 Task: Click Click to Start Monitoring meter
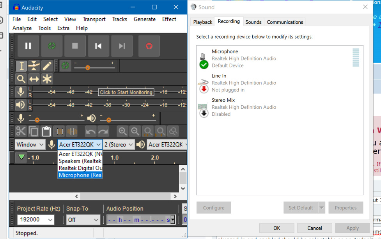click(126, 92)
